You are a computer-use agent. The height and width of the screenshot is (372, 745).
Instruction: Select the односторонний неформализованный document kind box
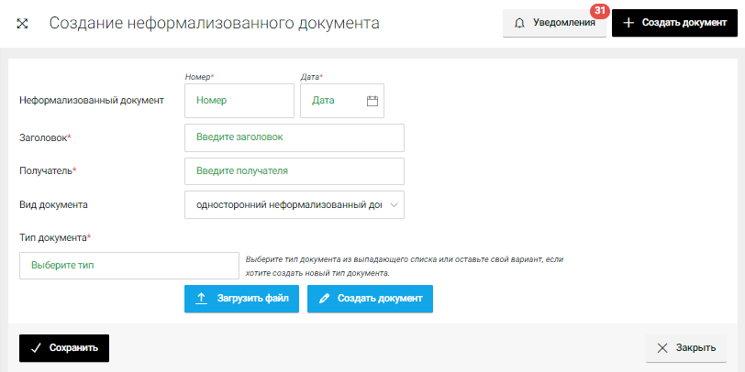(x=283, y=205)
